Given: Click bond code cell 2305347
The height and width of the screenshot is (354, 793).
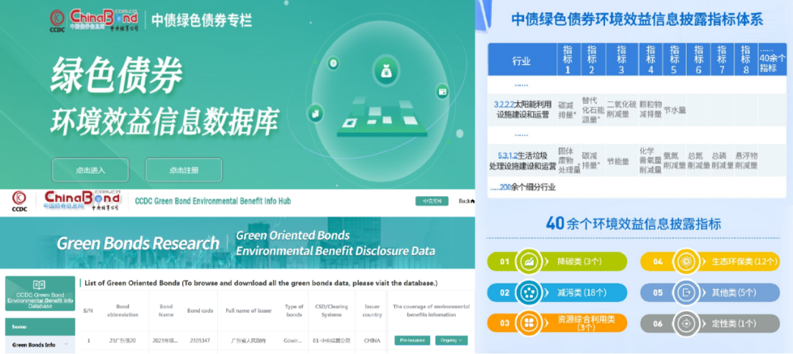Looking at the screenshot, I should 200,340.
